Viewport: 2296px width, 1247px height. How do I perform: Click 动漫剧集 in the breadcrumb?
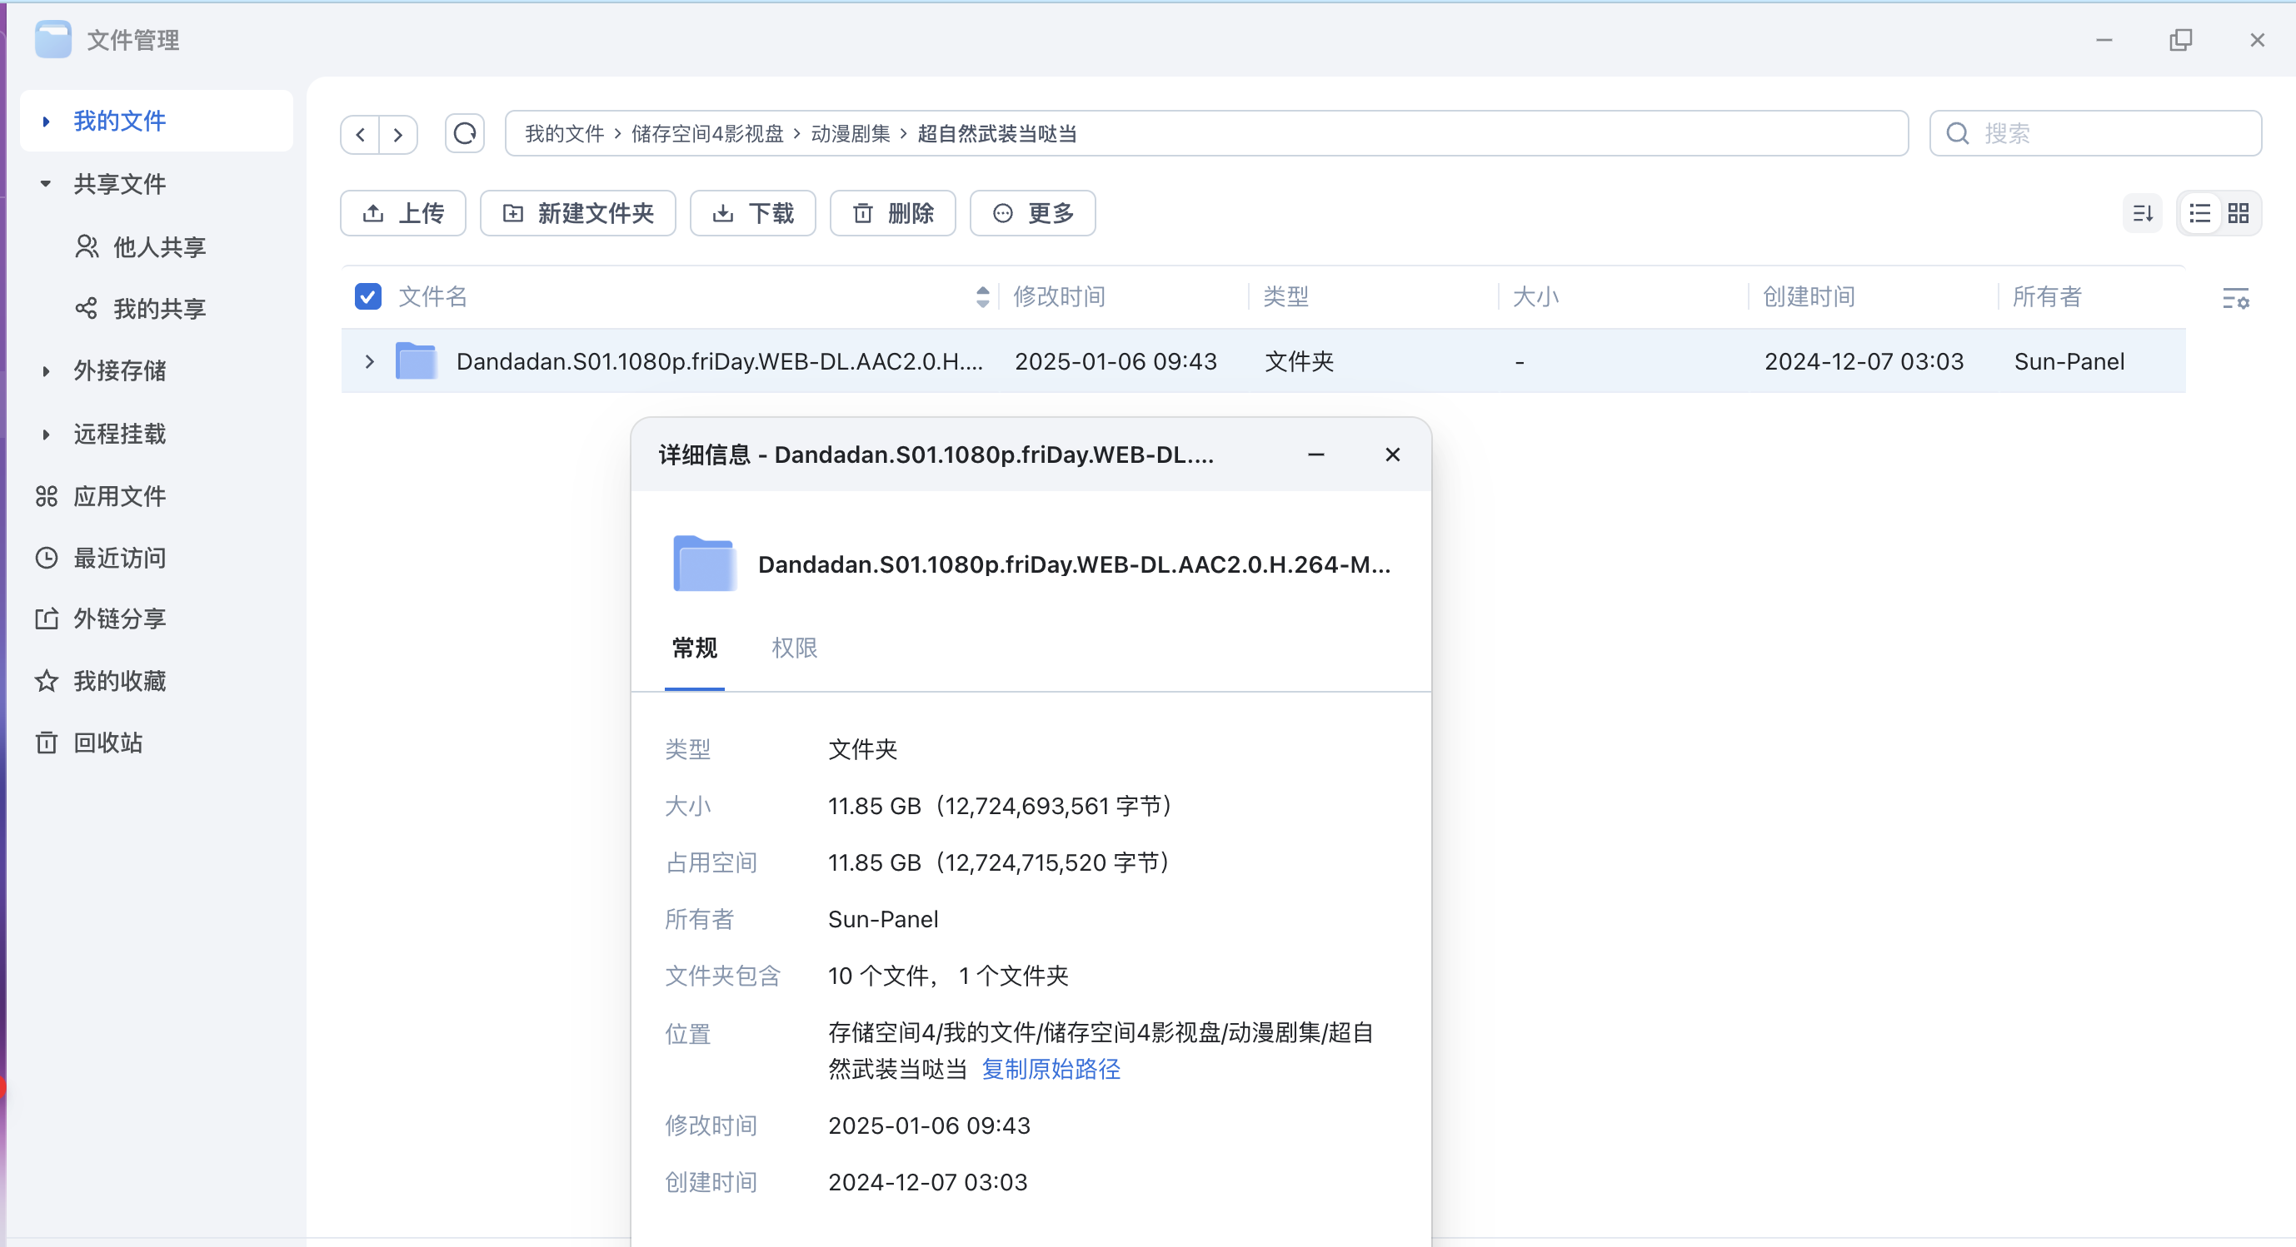coord(851,133)
